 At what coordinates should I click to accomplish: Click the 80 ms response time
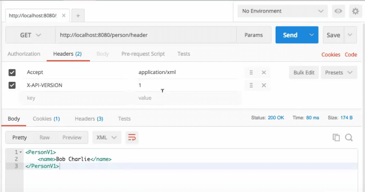pos(313,118)
